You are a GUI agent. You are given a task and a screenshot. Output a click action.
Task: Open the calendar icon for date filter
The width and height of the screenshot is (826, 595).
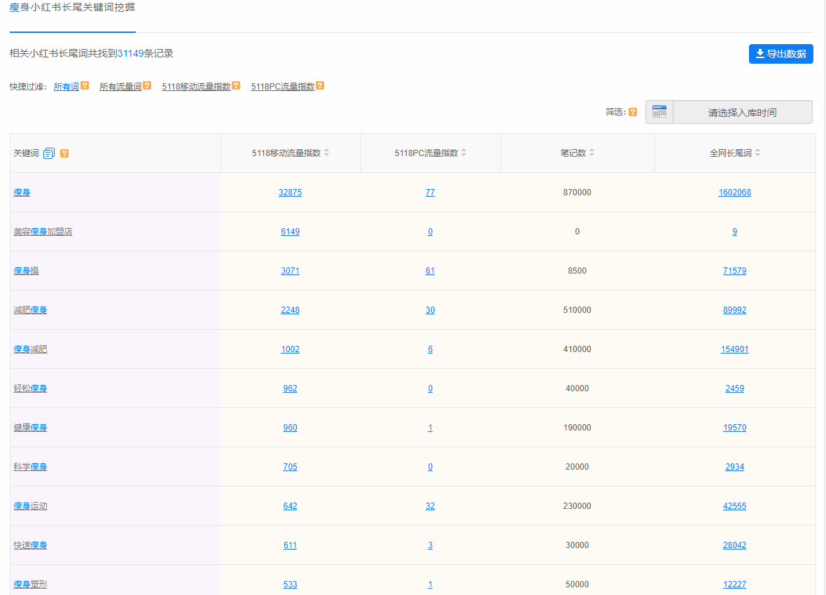pyautogui.click(x=659, y=112)
